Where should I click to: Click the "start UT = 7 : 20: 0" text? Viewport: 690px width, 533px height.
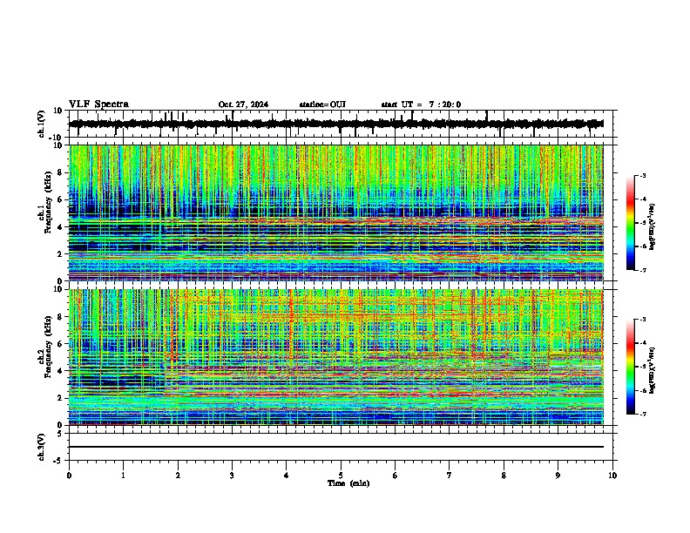[x=421, y=105]
